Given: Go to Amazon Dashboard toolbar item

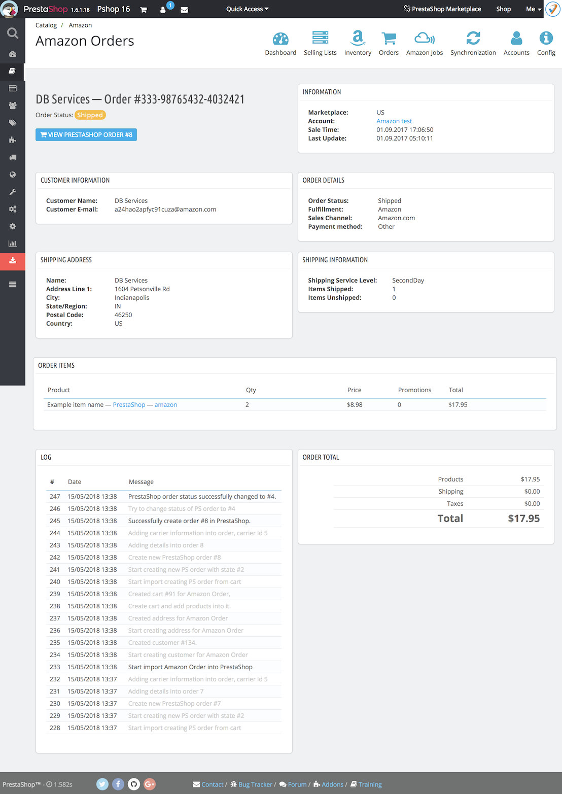Looking at the screenshot, I should (x=280, y=43).
